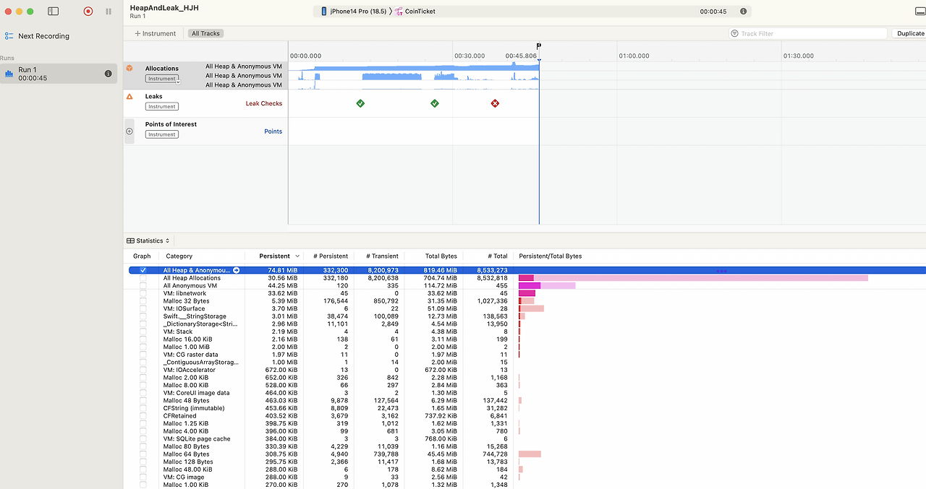This screenshot has width=926, height=489.
Task: Sort by the Total Bytes column header
Action: coord(441,256)
